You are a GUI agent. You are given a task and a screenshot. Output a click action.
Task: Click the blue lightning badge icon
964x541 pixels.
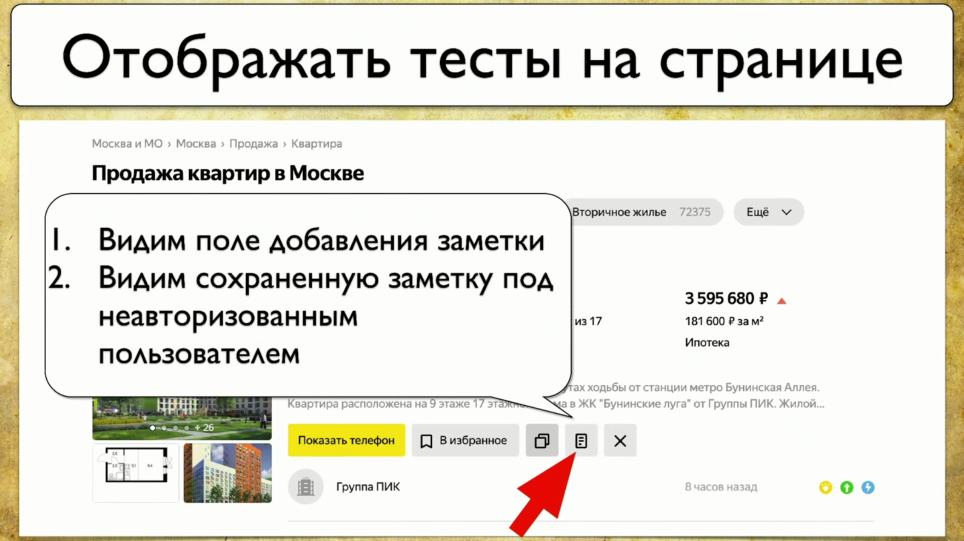pos(869,487)
